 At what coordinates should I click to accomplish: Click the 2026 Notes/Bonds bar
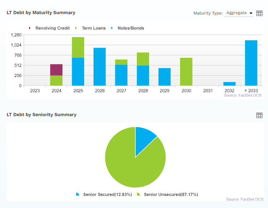pyautogui.click(x=100, y=66)
